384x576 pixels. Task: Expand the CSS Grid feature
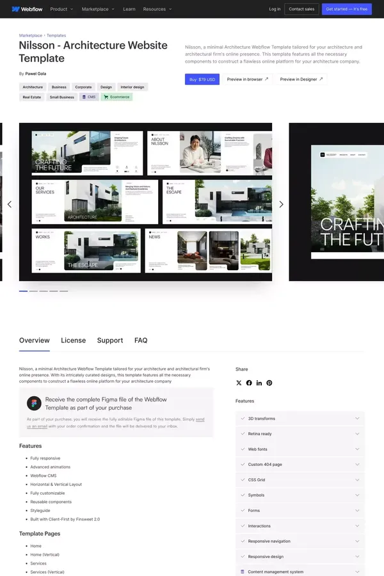tap(300, 480)
